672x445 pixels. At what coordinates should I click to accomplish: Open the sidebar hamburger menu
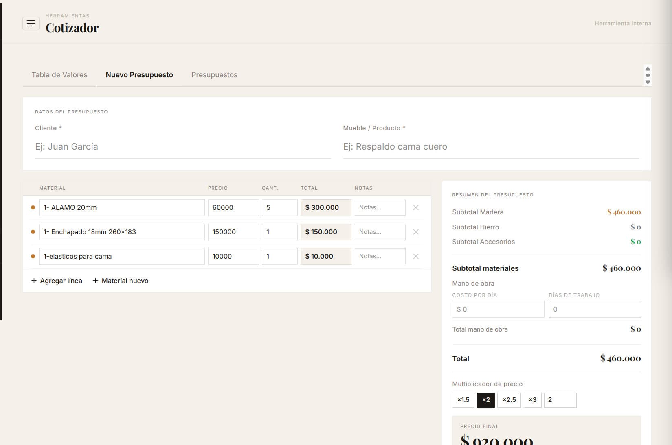point(31,24)
